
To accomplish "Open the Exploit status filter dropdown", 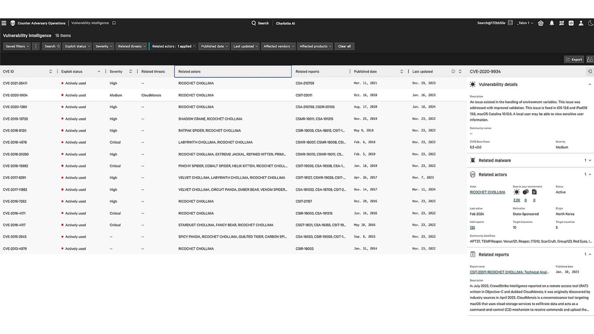I will click(78, 46).
